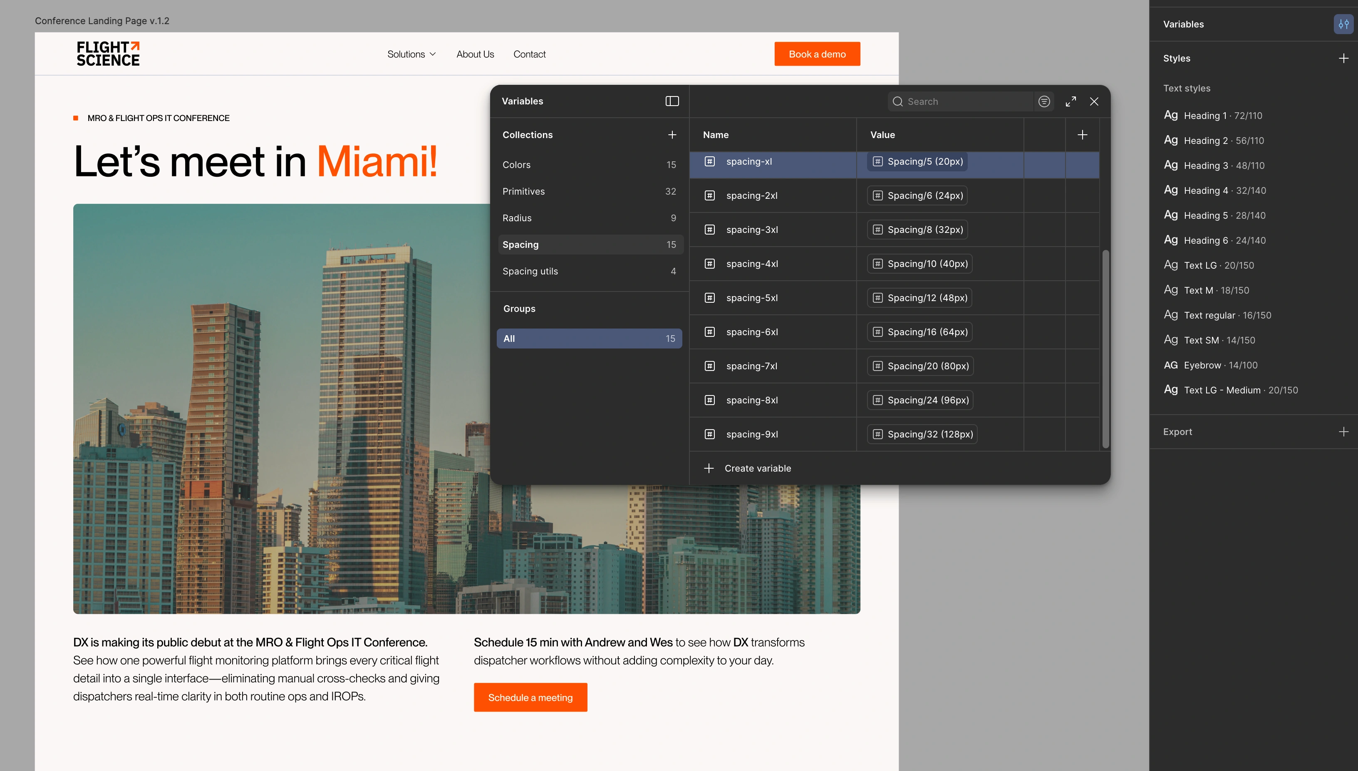The height and width of the screenshot is (771, 1358).
Task: Open the filter icon beside Search
Action: (x=1044, y=101)
